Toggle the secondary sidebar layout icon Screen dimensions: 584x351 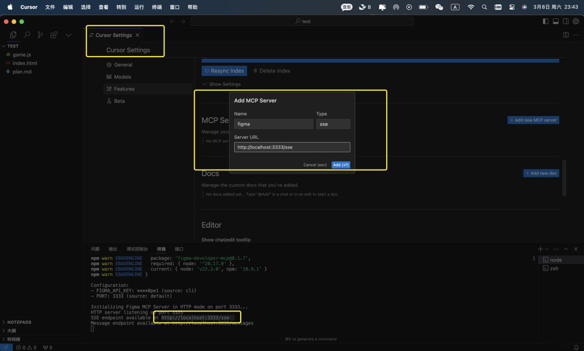click(566, 21)
